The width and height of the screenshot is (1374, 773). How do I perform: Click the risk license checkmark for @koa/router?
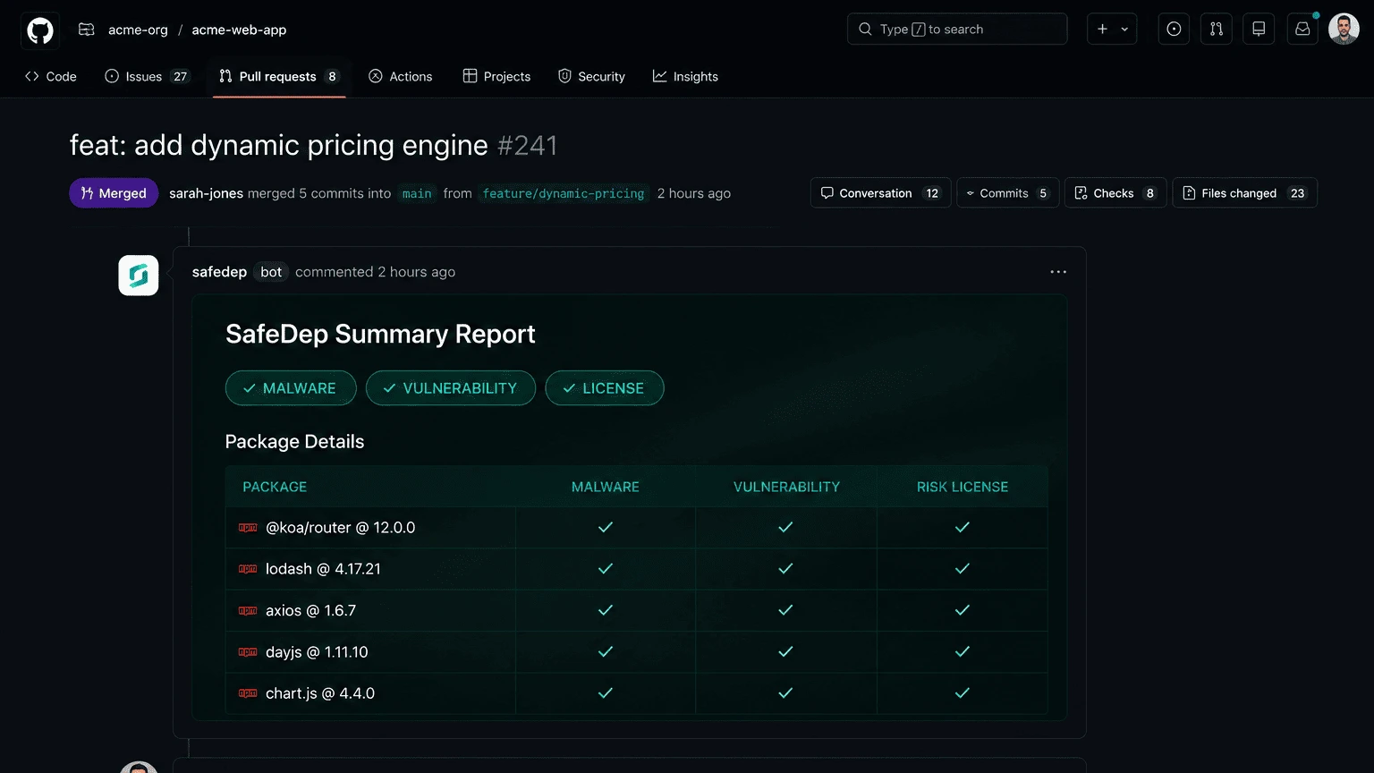point(963,528)
